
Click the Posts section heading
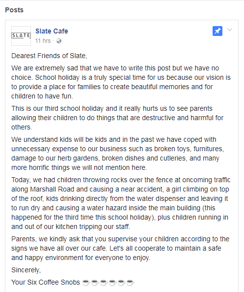(x=14, y=10)
